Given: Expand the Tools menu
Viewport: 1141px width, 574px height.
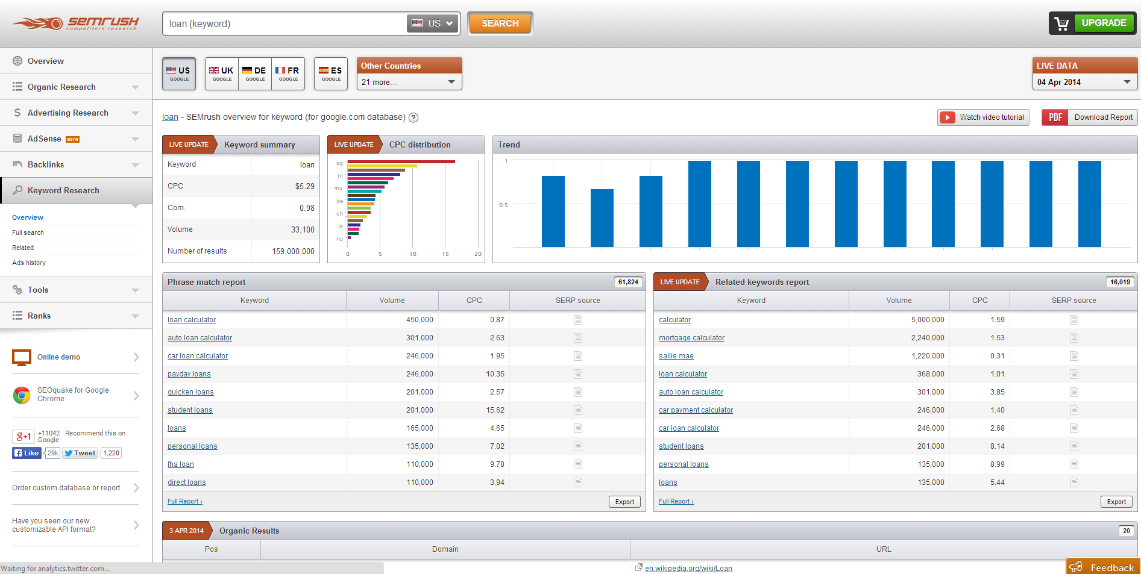Looking at the screenshot, I should click(x=135, y=290).
